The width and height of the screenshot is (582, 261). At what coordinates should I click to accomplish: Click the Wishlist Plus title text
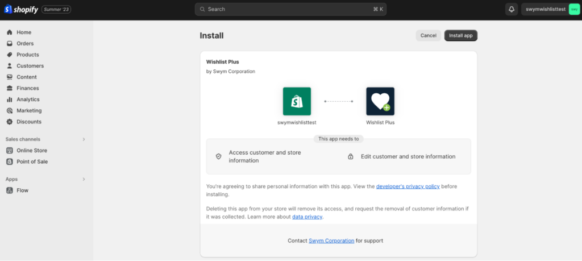click(x=223, y=61)
